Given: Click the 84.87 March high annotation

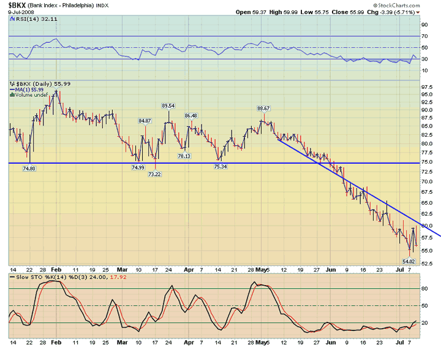Looking at the screenshot, I should click(x=145, y=120).
